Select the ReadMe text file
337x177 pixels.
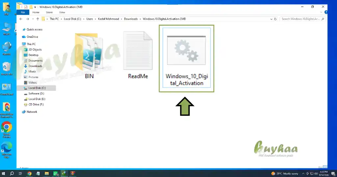tap(138, 55)
